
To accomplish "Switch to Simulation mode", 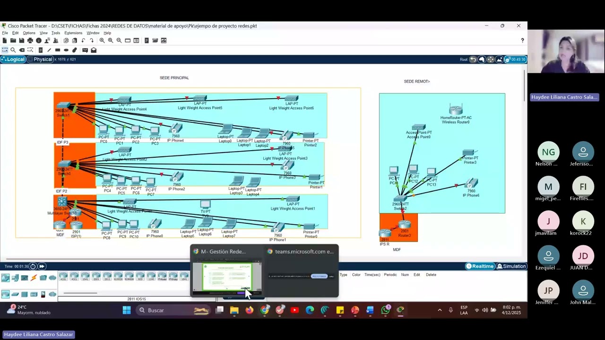I will pyautogui.click(x=511, y=266).
